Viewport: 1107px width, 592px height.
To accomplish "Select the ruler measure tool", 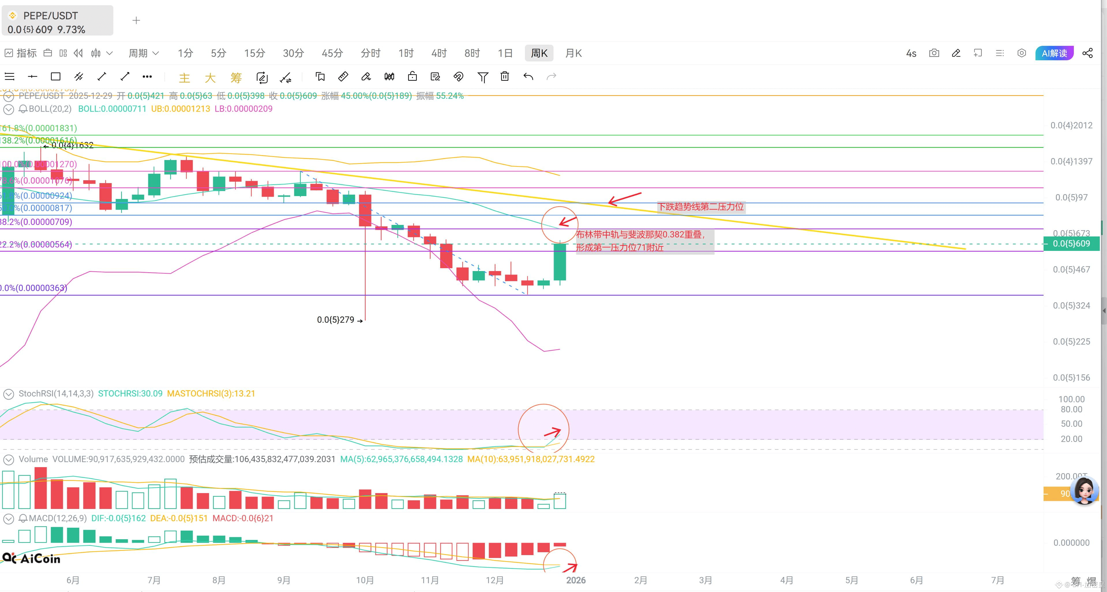I will (x=343, y=77).
